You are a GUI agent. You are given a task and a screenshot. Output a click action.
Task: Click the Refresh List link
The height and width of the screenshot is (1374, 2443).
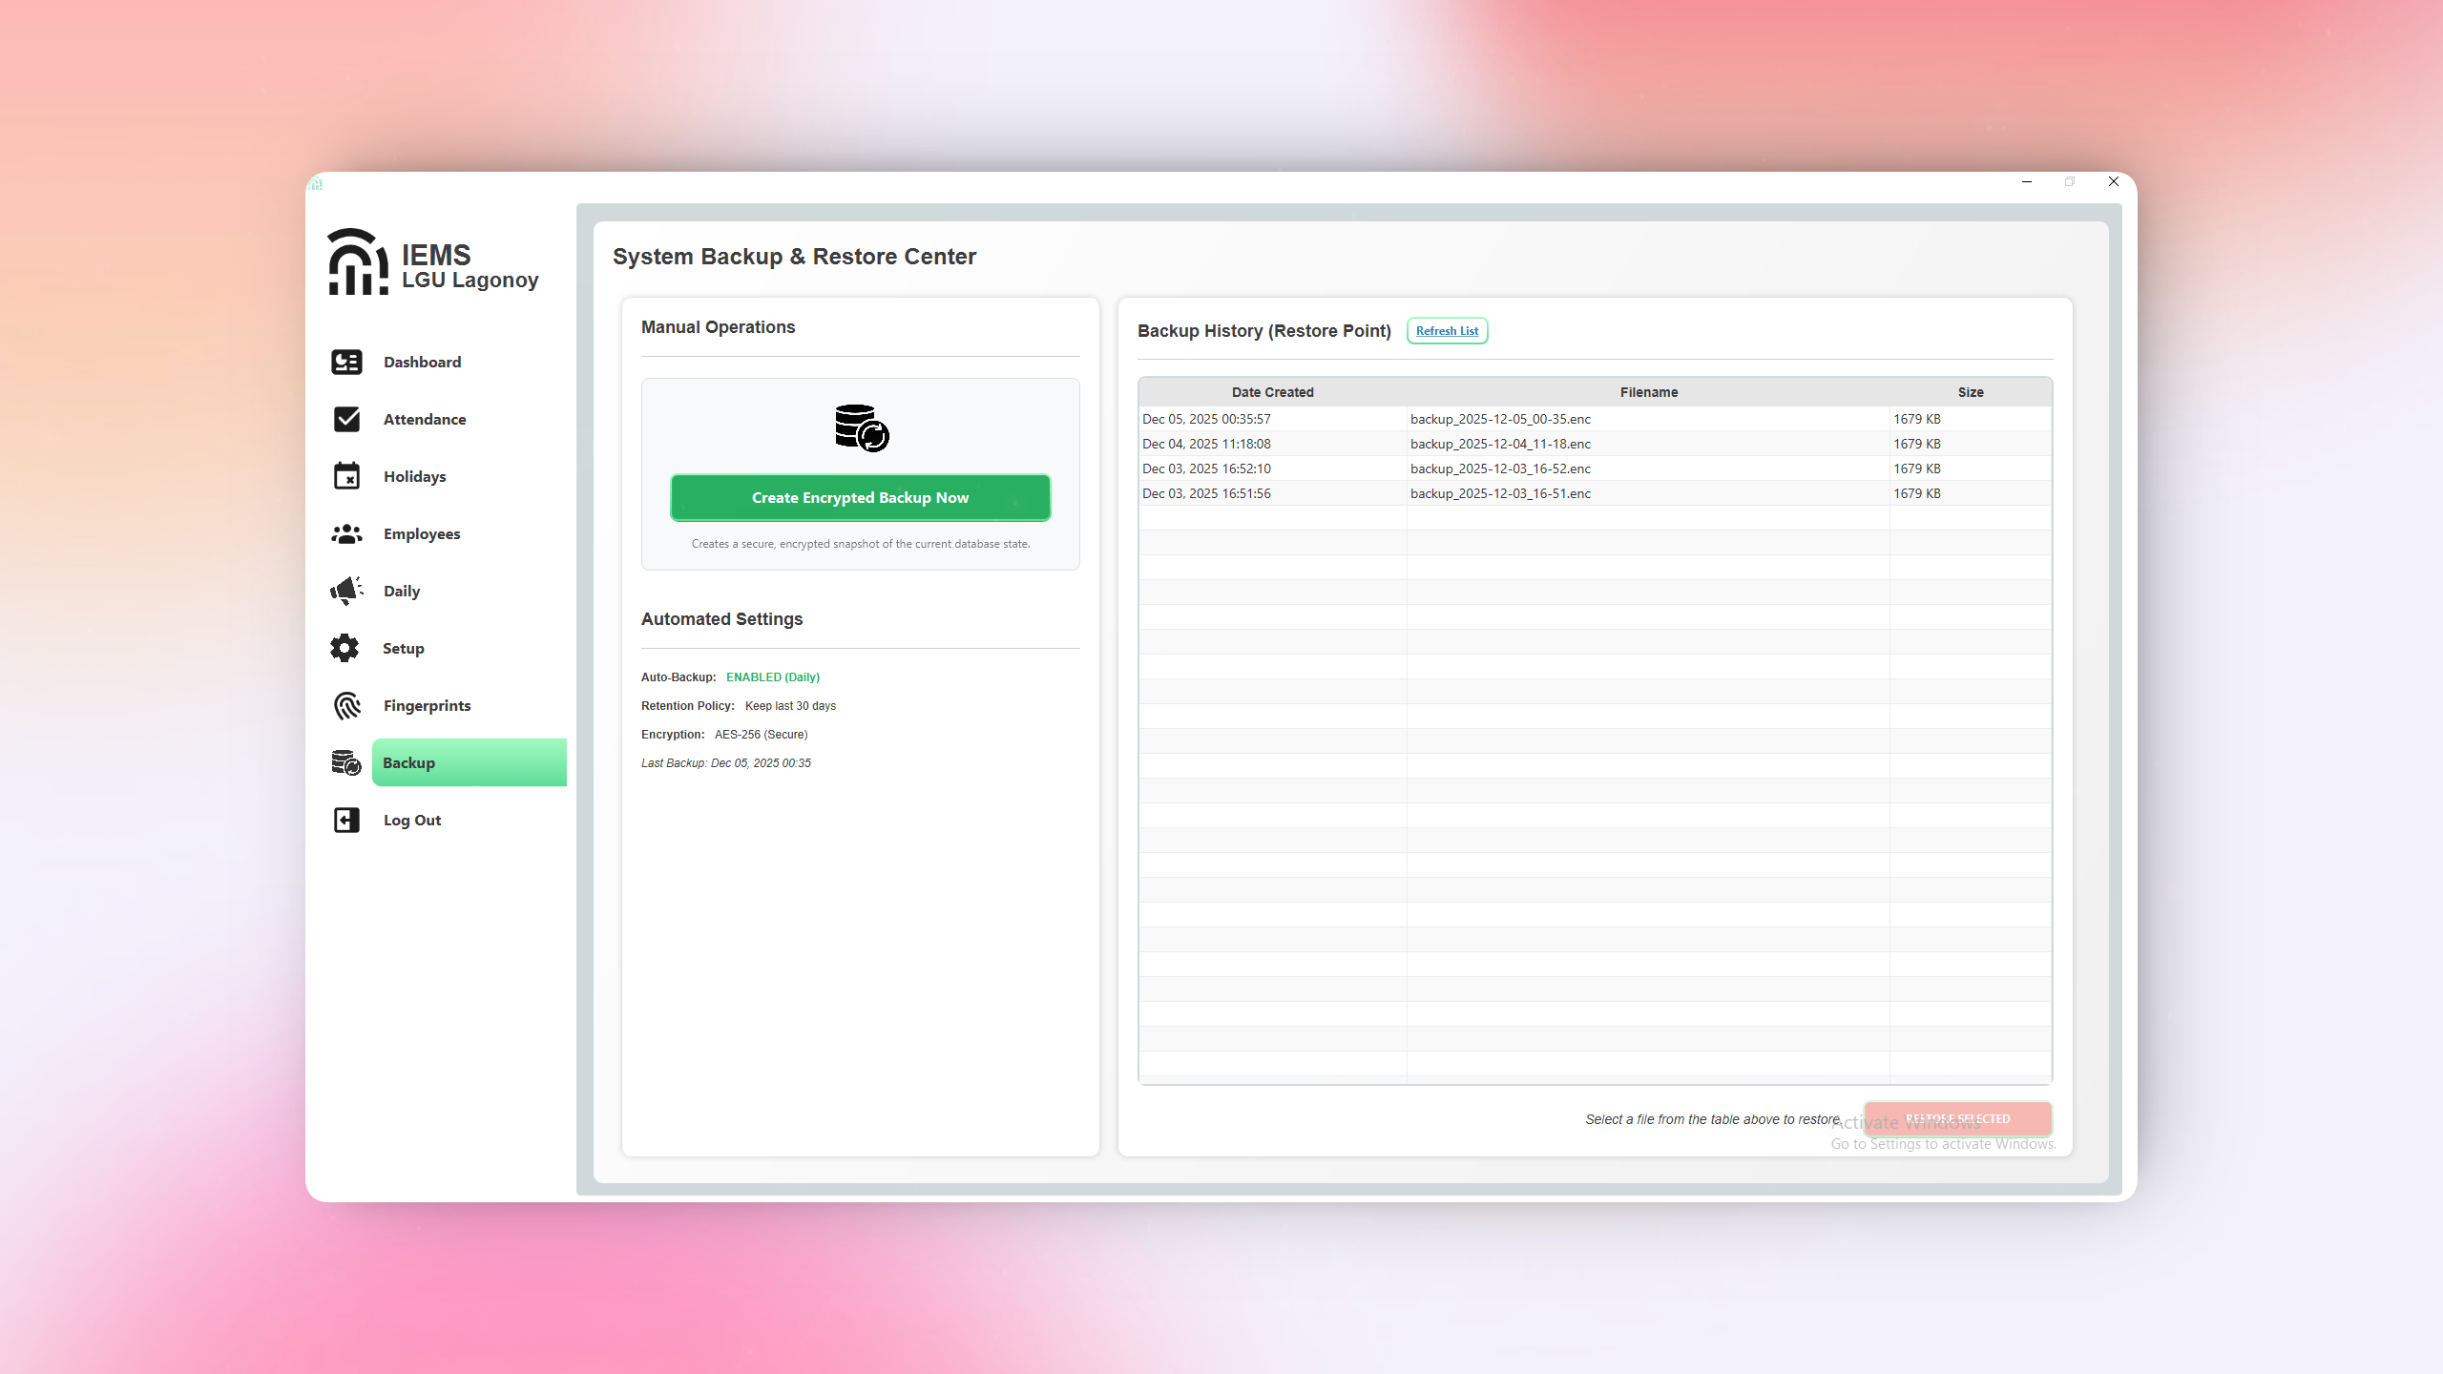coord(1447,331)
